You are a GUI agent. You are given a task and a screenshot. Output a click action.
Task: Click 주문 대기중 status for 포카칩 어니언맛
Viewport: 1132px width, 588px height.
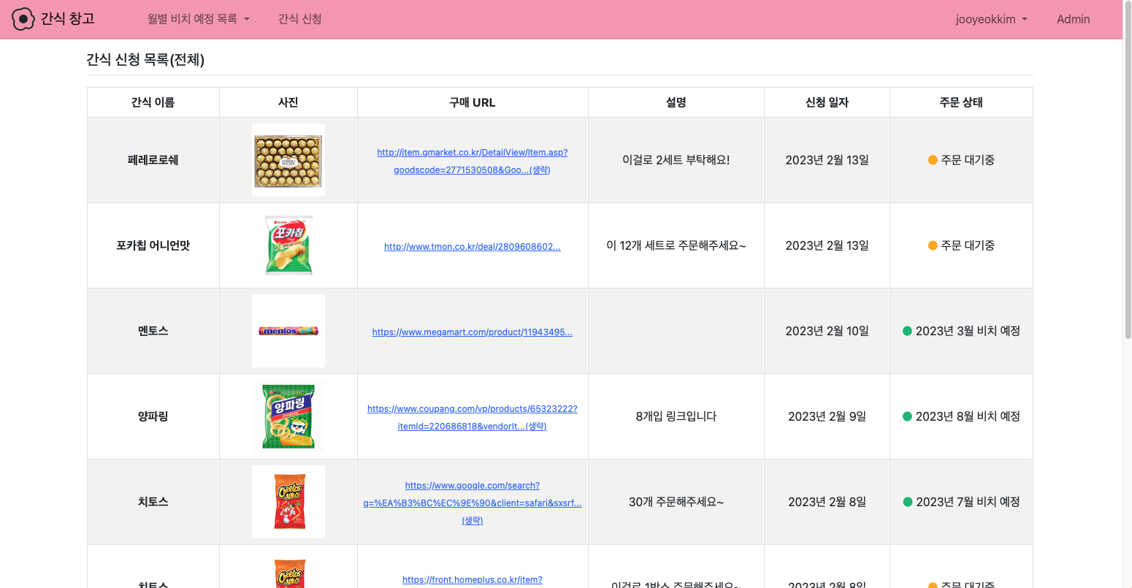pos(968,245)
